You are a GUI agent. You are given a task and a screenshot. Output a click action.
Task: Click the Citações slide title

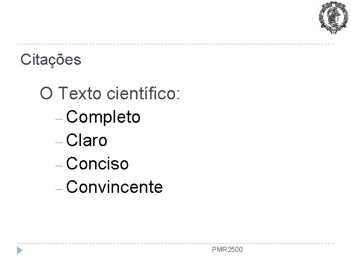pos(51,60)
